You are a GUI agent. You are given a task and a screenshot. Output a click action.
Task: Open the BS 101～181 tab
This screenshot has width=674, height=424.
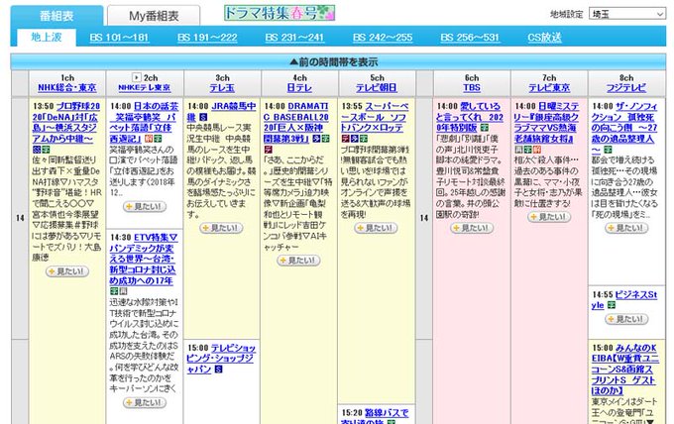(x=119, y=38)
